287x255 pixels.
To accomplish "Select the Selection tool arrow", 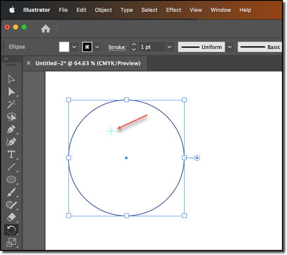I will click(x=11, y=79).
